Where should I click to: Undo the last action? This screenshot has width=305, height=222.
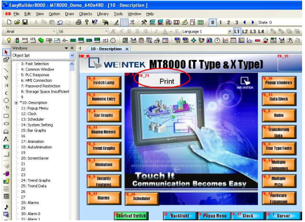tap(60, 22)
